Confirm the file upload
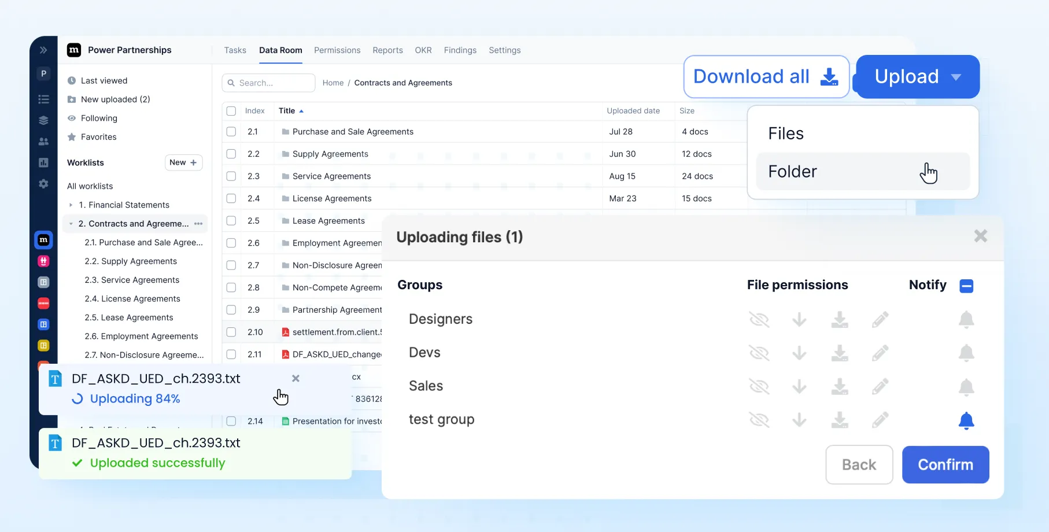1049x532 pixels. [x=945, y=464]
